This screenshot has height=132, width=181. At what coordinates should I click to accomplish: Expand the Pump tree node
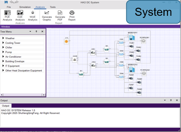tap(3, 52)
